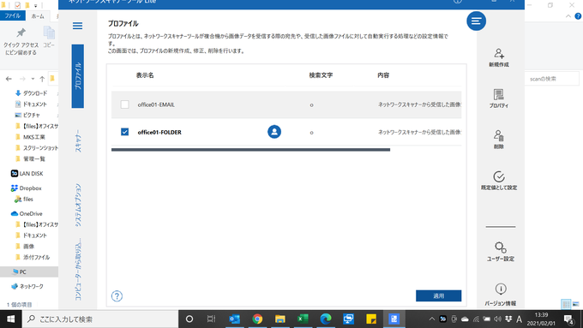Screen dimensions: 583x328
Task: Click the 適用 apply button
Action: click(438, 295)
